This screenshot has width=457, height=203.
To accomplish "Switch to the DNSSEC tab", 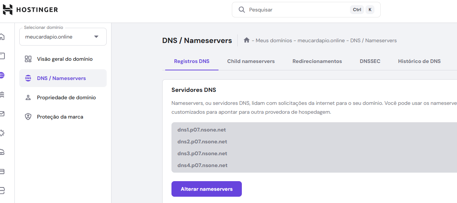I will (370, 61).
